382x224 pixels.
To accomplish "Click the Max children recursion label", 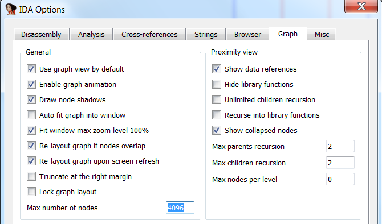I will point(249,163).
